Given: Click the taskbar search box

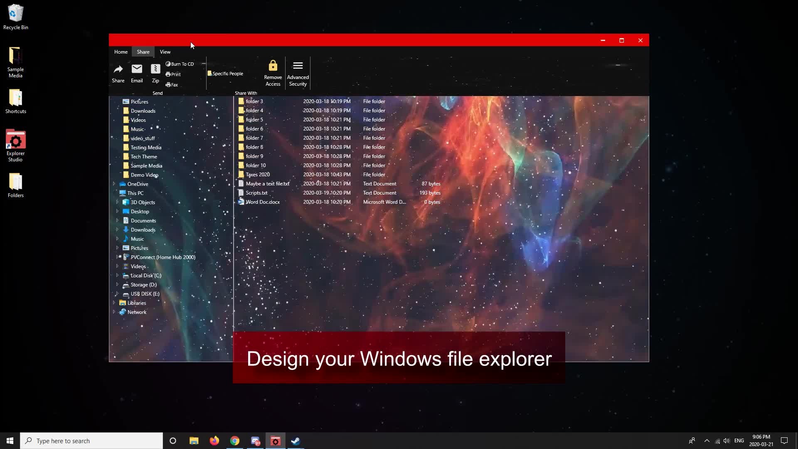Looking at the screenshot, I should pyautogui.click(x=91, y=441).
